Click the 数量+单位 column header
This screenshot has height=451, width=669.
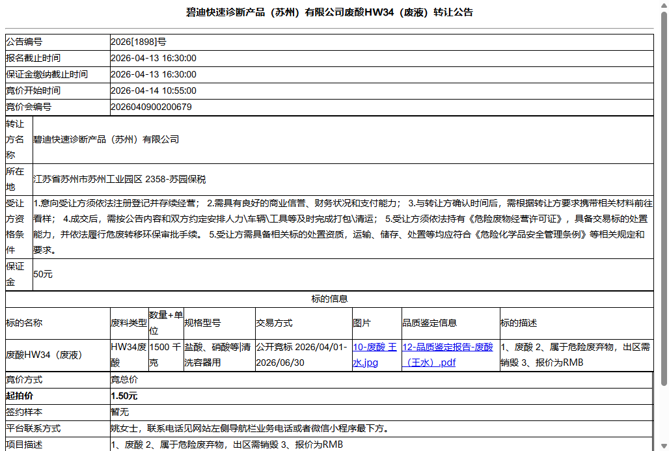(x=166, y=323)
